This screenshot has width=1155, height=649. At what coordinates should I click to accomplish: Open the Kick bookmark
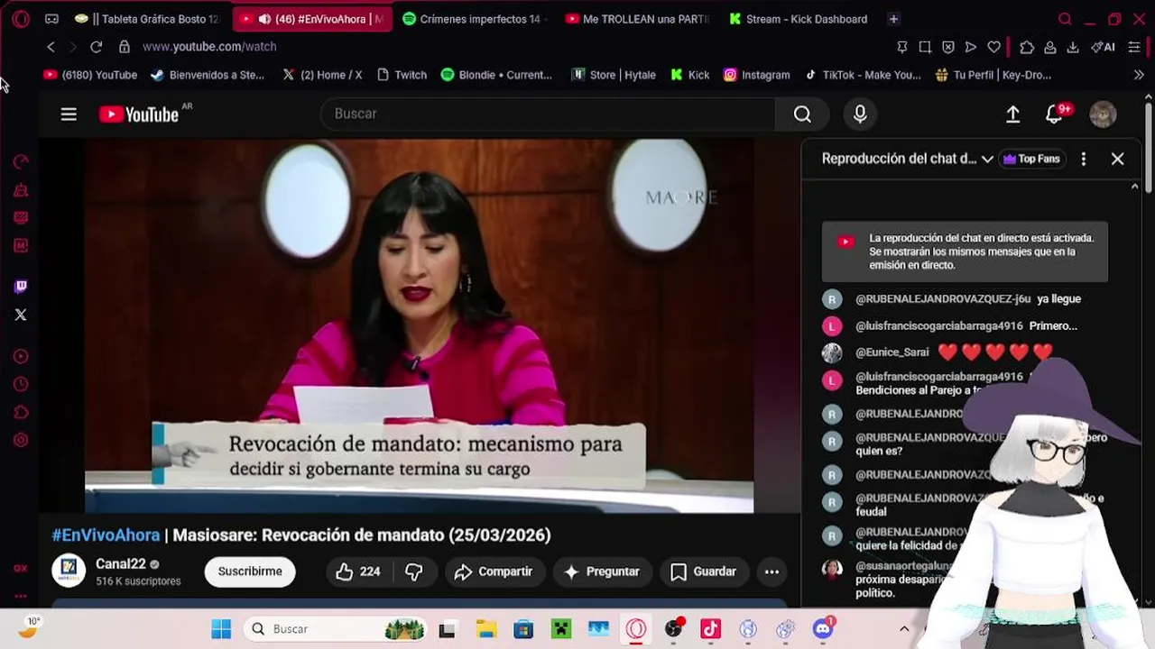[x=690, y=75]
